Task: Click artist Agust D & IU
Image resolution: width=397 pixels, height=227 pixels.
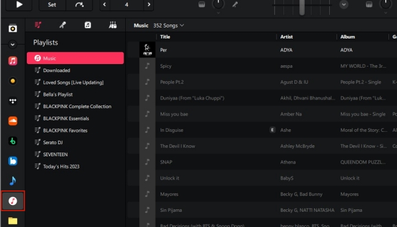Action: point(294,82)
